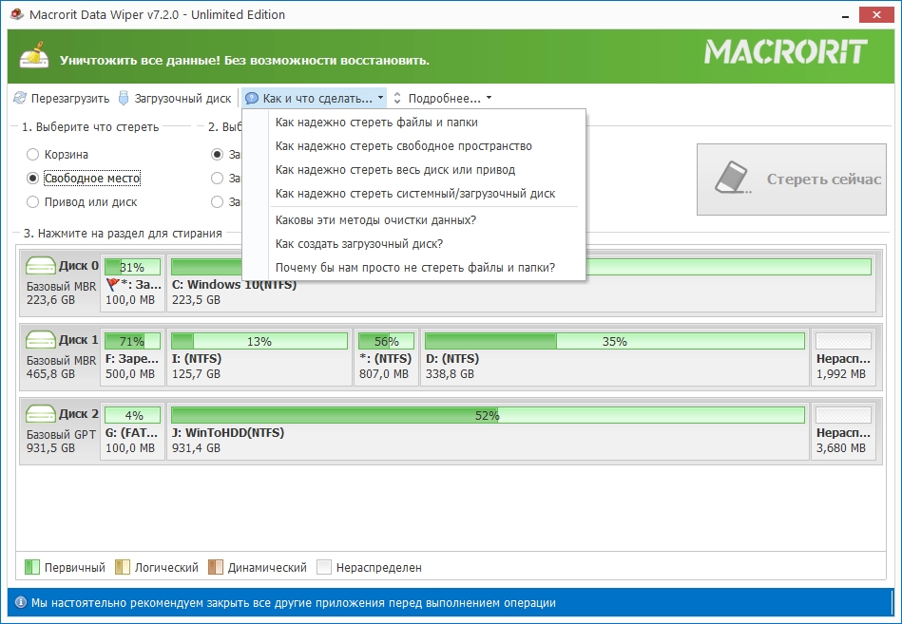The height and width of the screenshot is (624, 902).
Task: Collapse the Как и что сделать dropdown
Action: (x=314, y=98)
